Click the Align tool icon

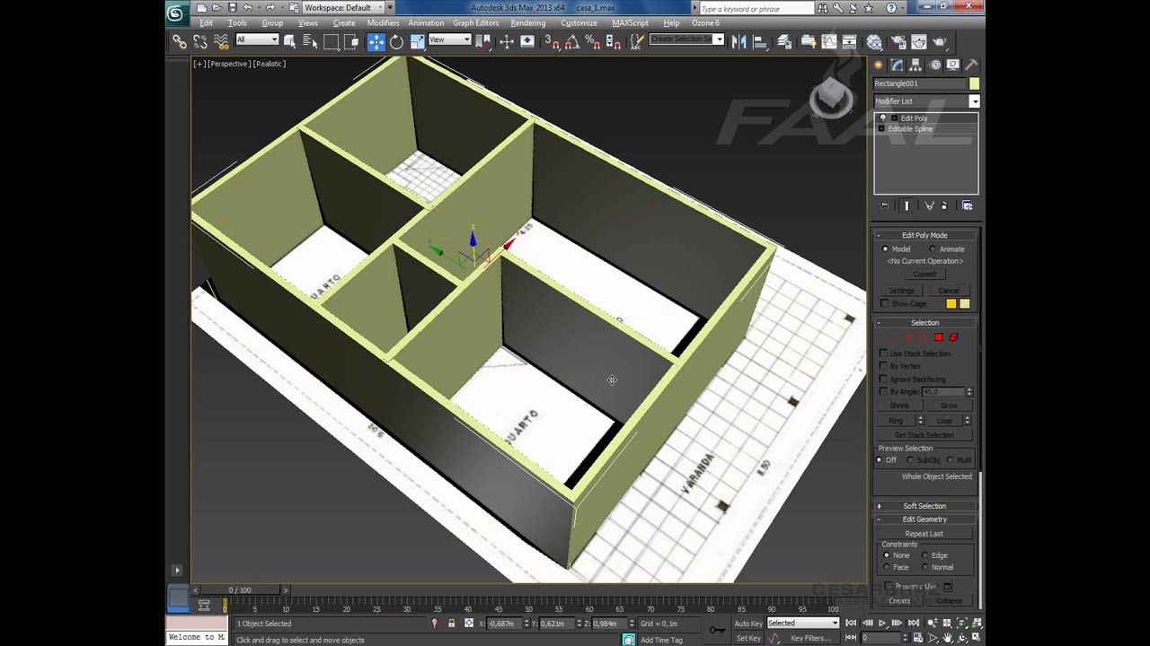(x=760, y=41)
